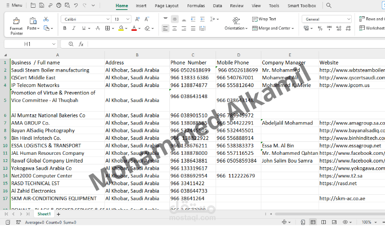Image resolution: width=385 pixels, height=226 pixels.
Task: Open the Menu hamburger button
Action: coord(14,5)
